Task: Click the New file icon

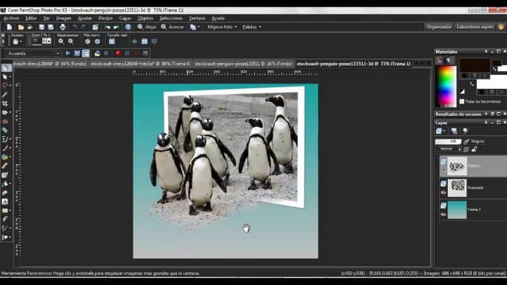Action: pos(9,27)
